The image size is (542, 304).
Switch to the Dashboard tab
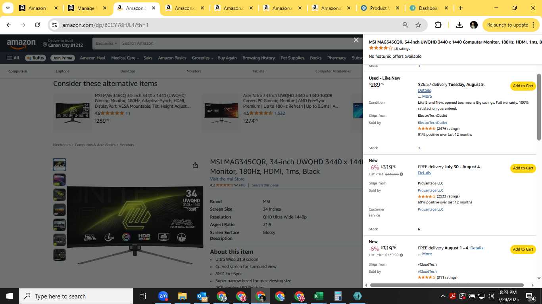pyautogui.click(x=429, y=8)
